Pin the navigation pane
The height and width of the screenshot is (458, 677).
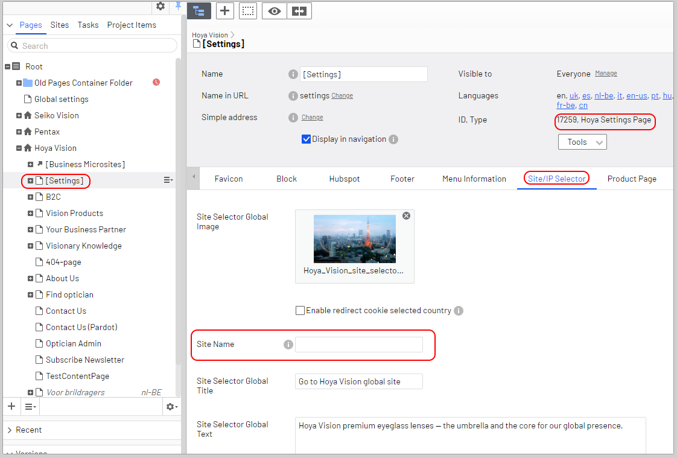pos(178,6)
